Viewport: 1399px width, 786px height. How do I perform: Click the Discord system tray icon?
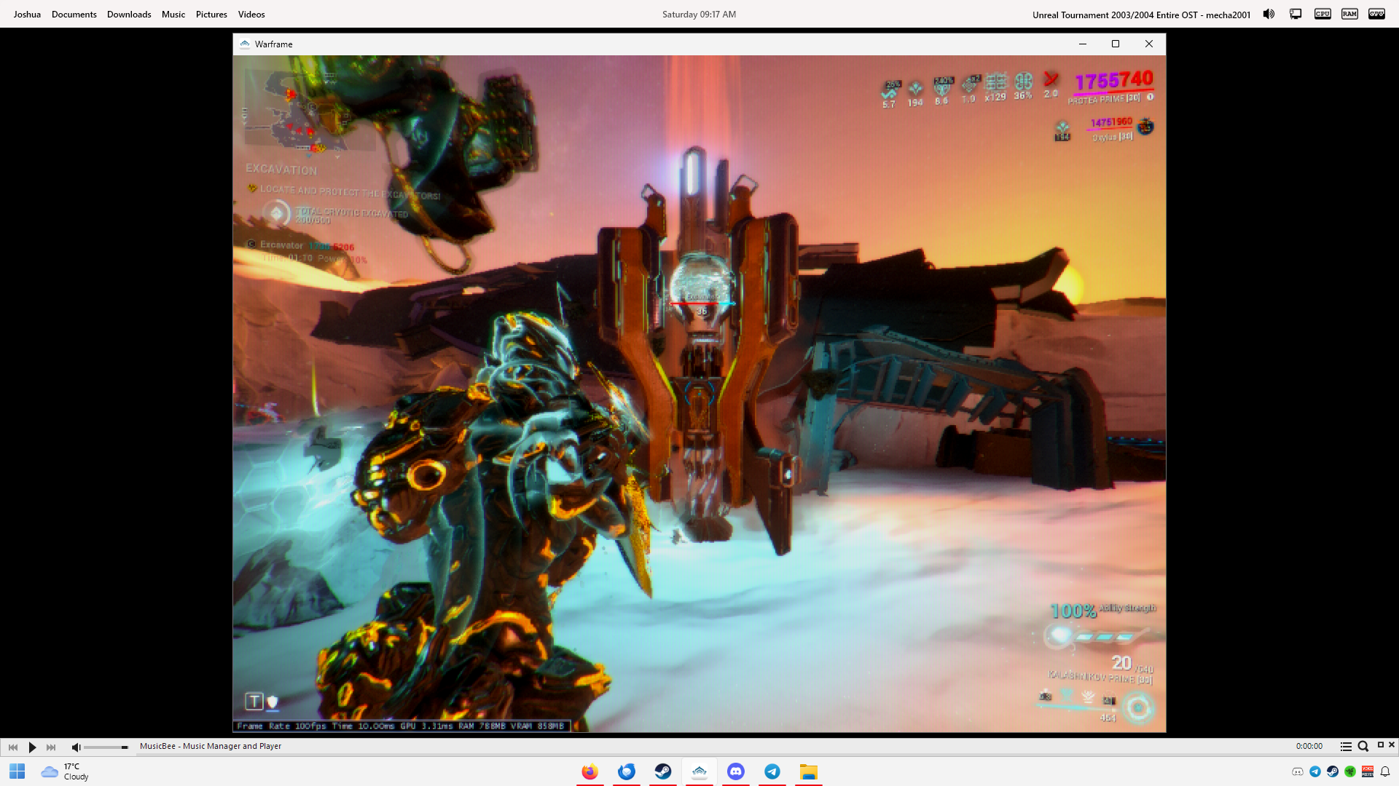(x=1298, y=771)
